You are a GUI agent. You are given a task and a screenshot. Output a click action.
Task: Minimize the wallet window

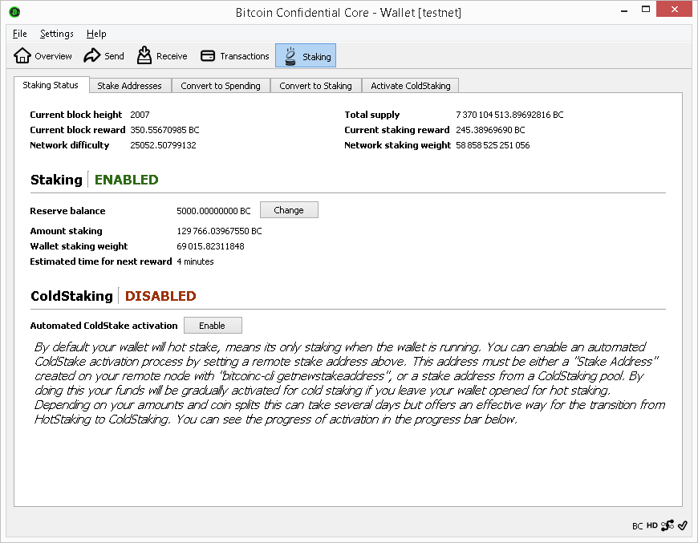click(x=624, y=10)
